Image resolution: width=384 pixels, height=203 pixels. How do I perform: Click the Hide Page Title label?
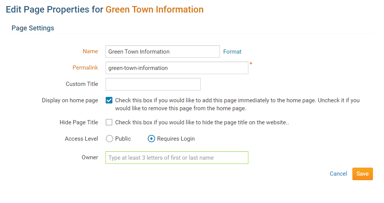79,122
